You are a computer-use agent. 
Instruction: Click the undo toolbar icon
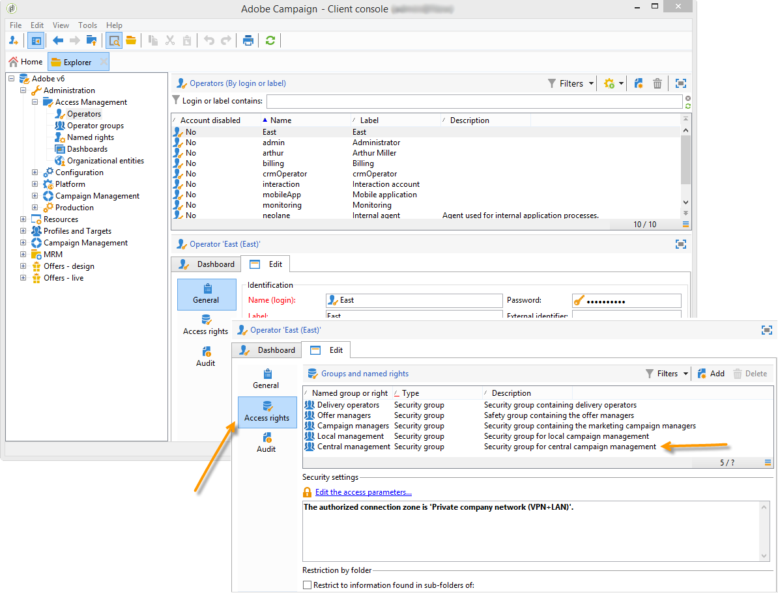tap(209, 40)
